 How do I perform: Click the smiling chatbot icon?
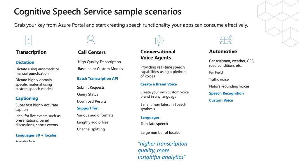point(159,40)
